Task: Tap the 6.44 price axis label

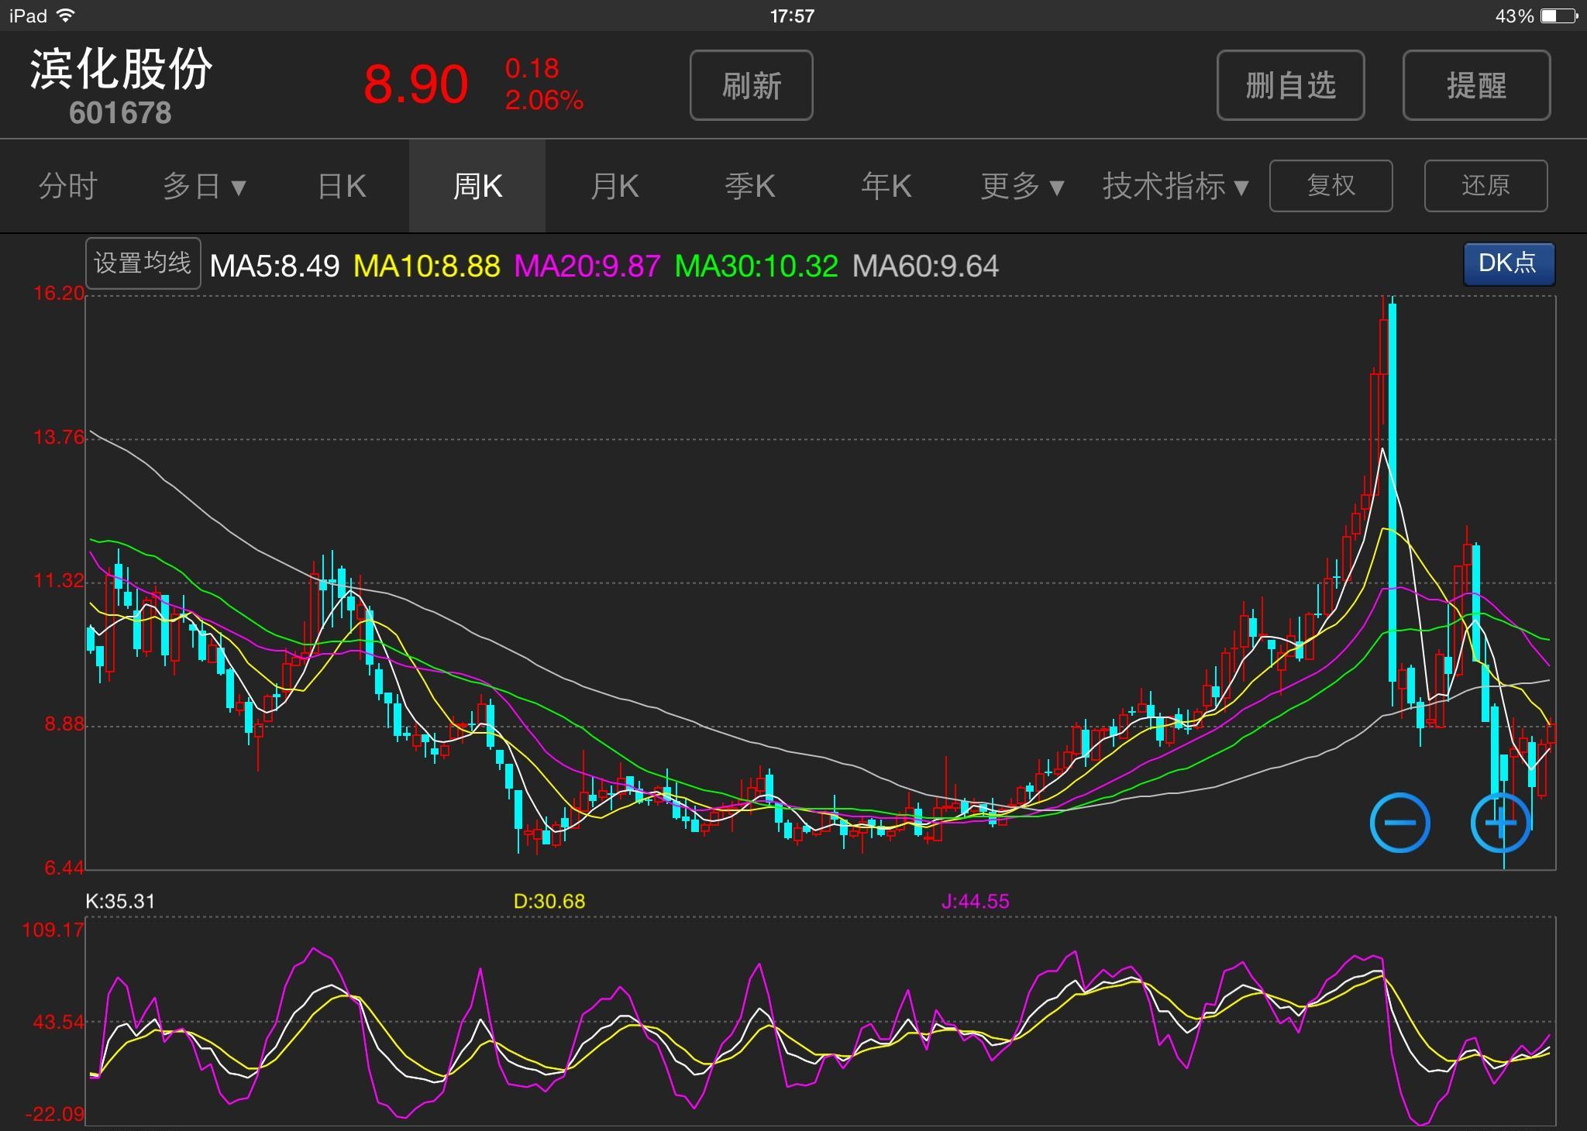Action: tap(64, 868)
